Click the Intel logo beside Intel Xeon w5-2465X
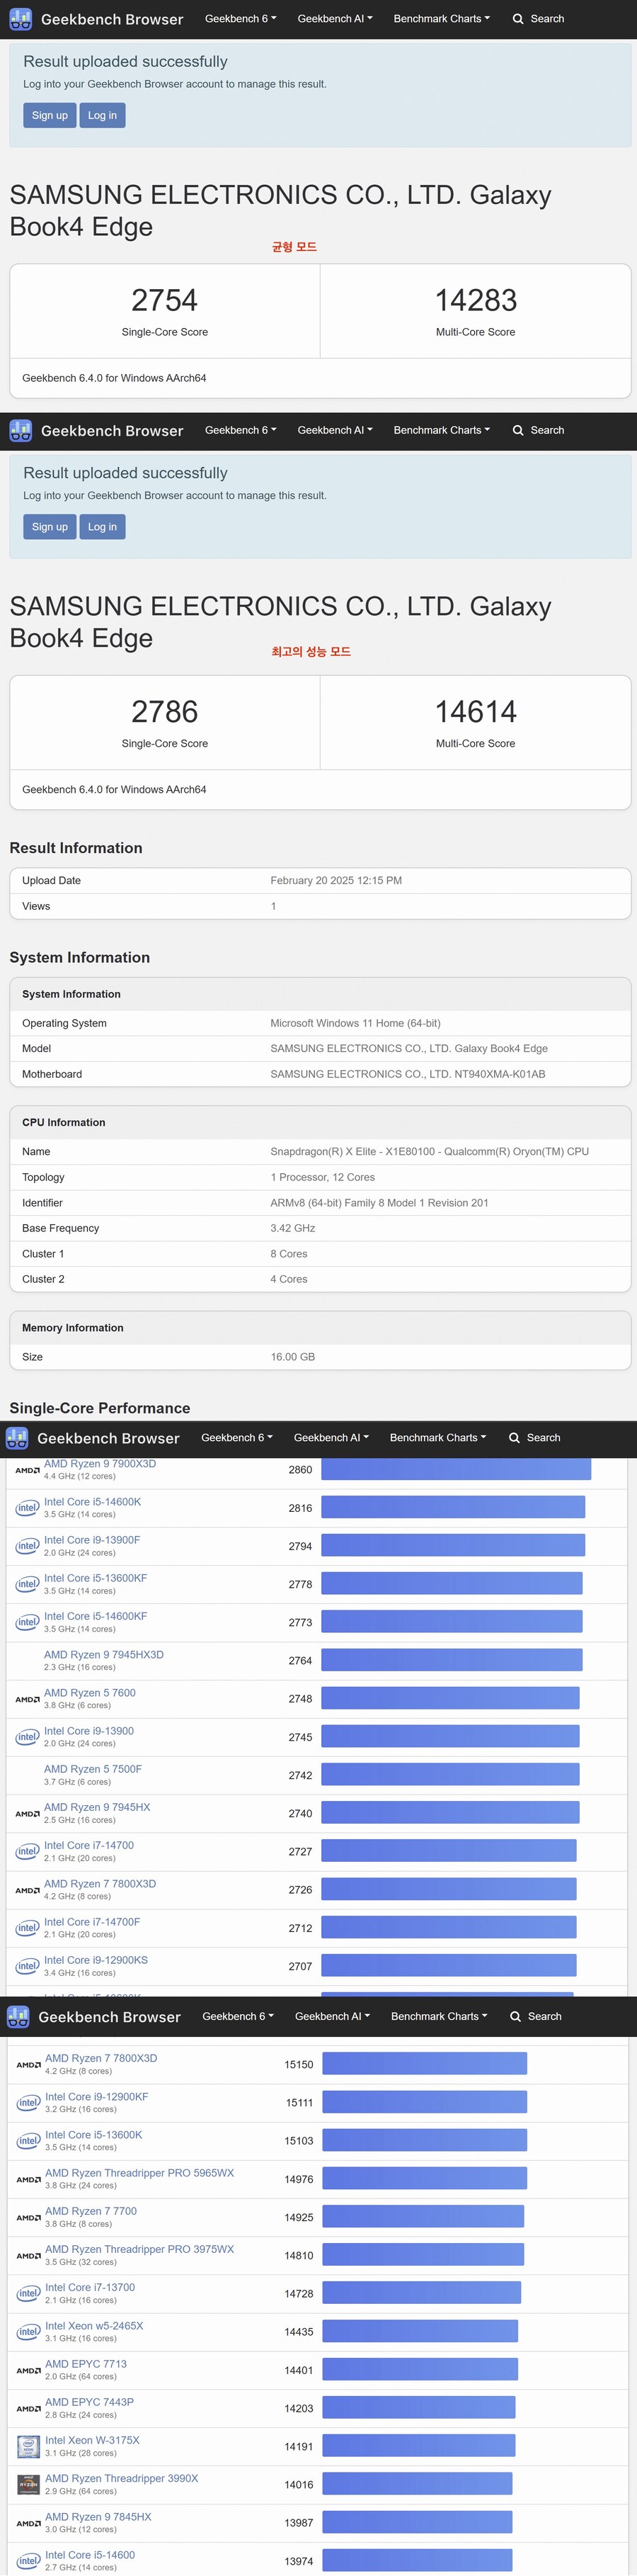637x2576 pixels. 28,2332
